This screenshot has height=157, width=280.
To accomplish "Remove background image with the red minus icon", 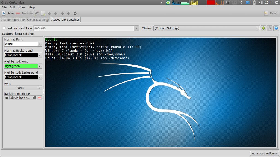I will (x=40, y=98).
